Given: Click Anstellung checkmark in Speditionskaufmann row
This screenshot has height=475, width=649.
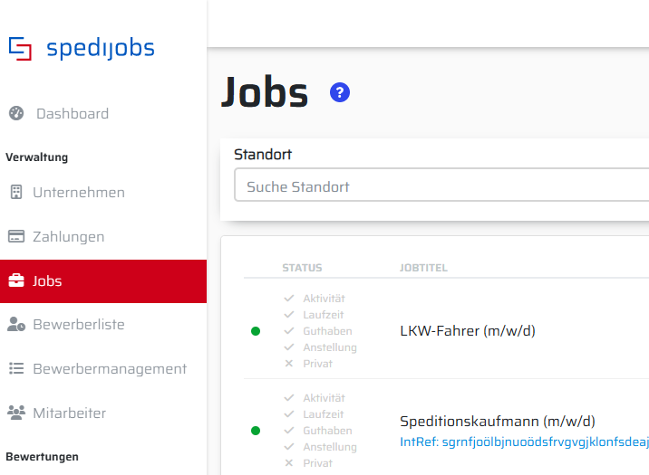Looking at the screenshot, I should 289,447.
